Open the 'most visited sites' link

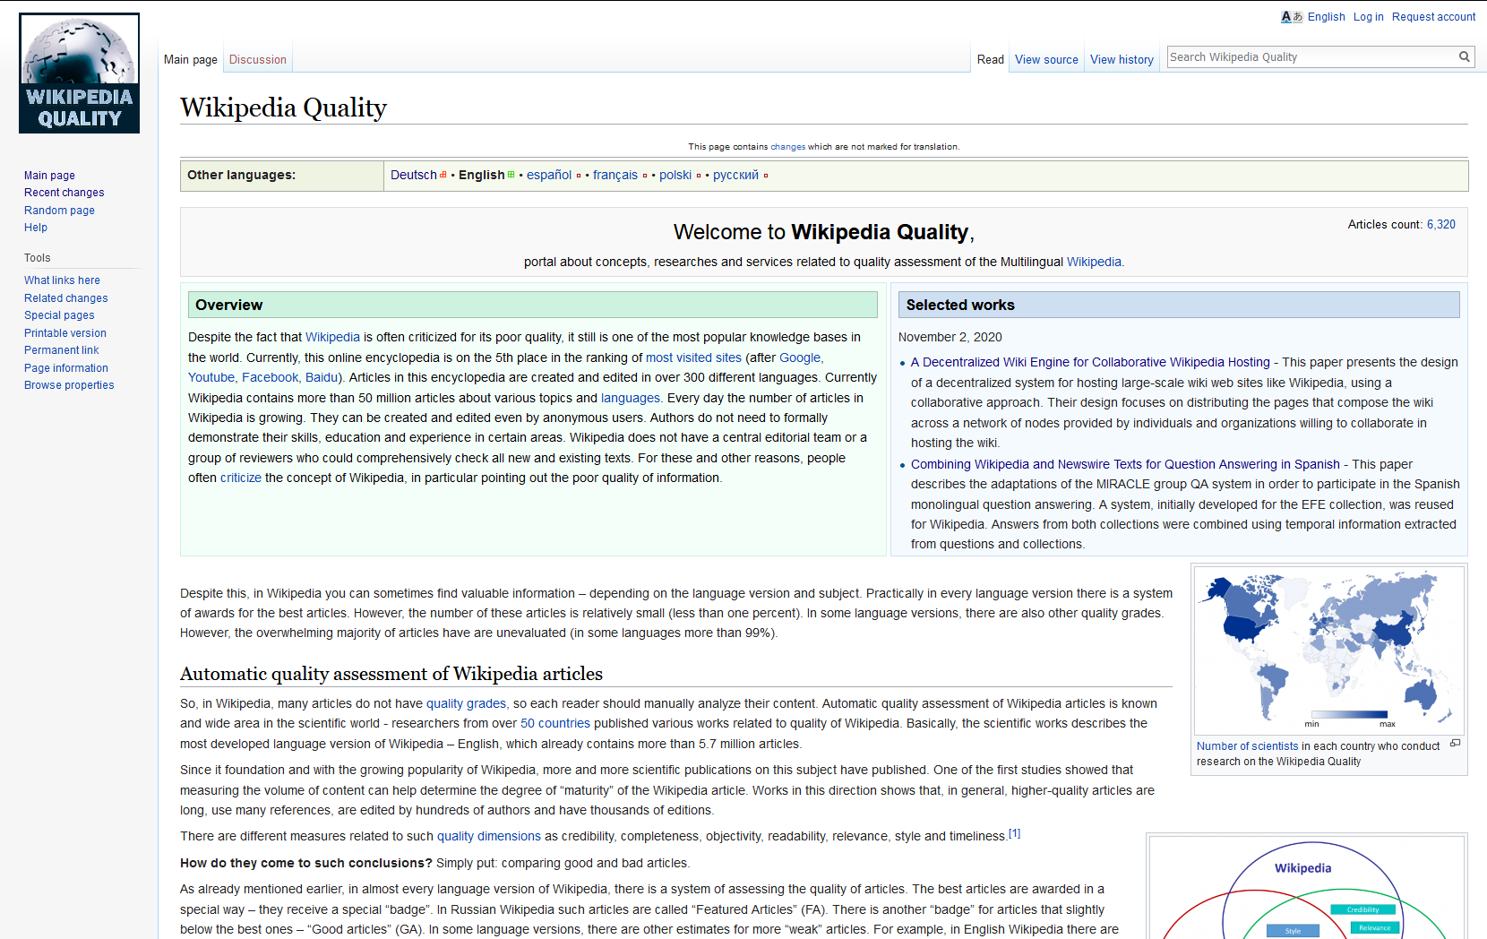coord(693,358)
